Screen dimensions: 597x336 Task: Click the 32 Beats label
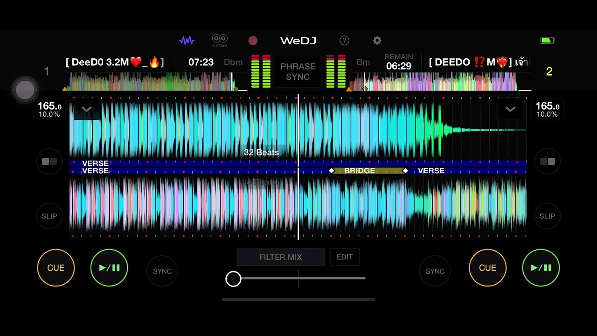[x=261, y=153]
